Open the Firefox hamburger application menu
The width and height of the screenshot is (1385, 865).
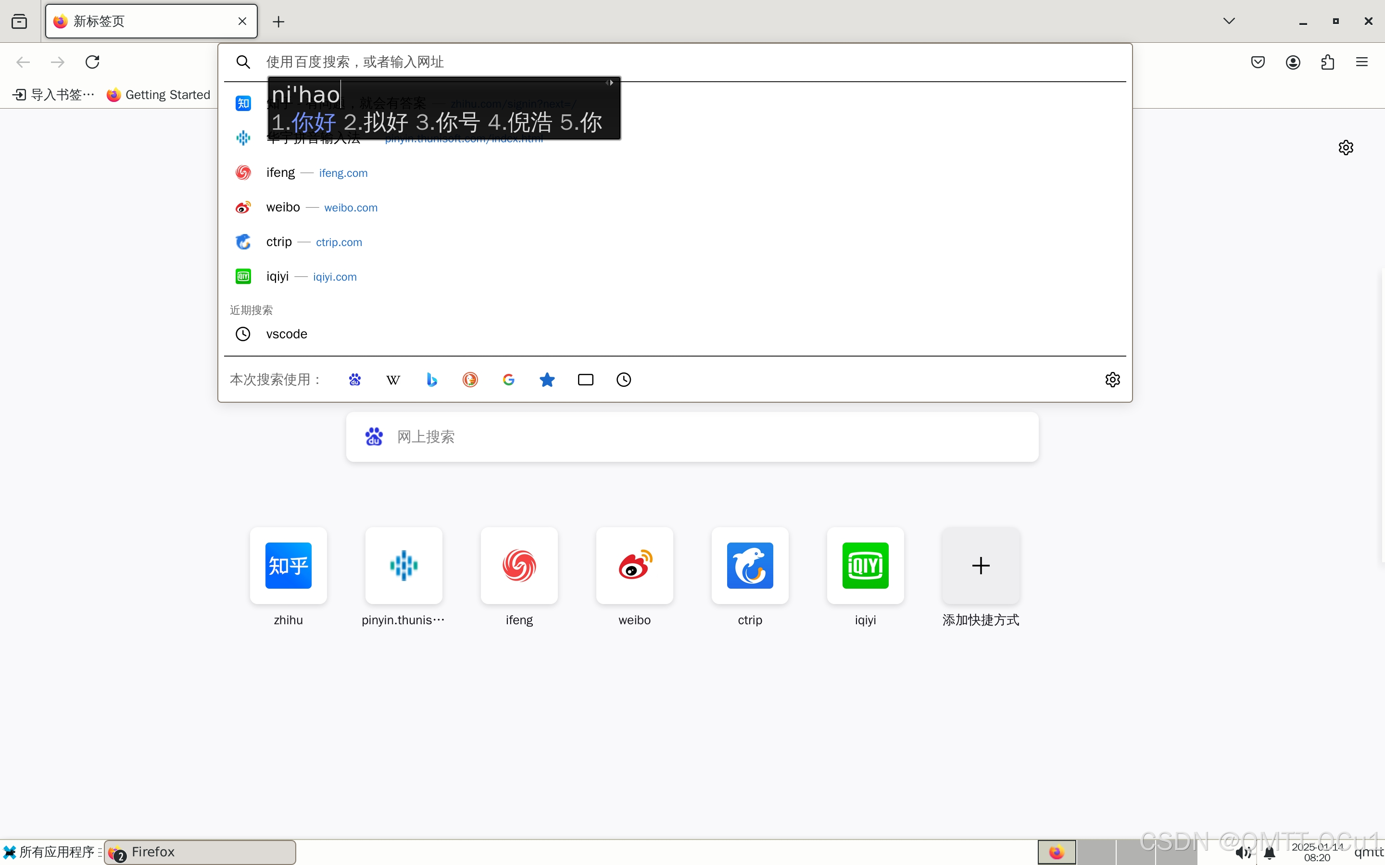click(1362, 62)
